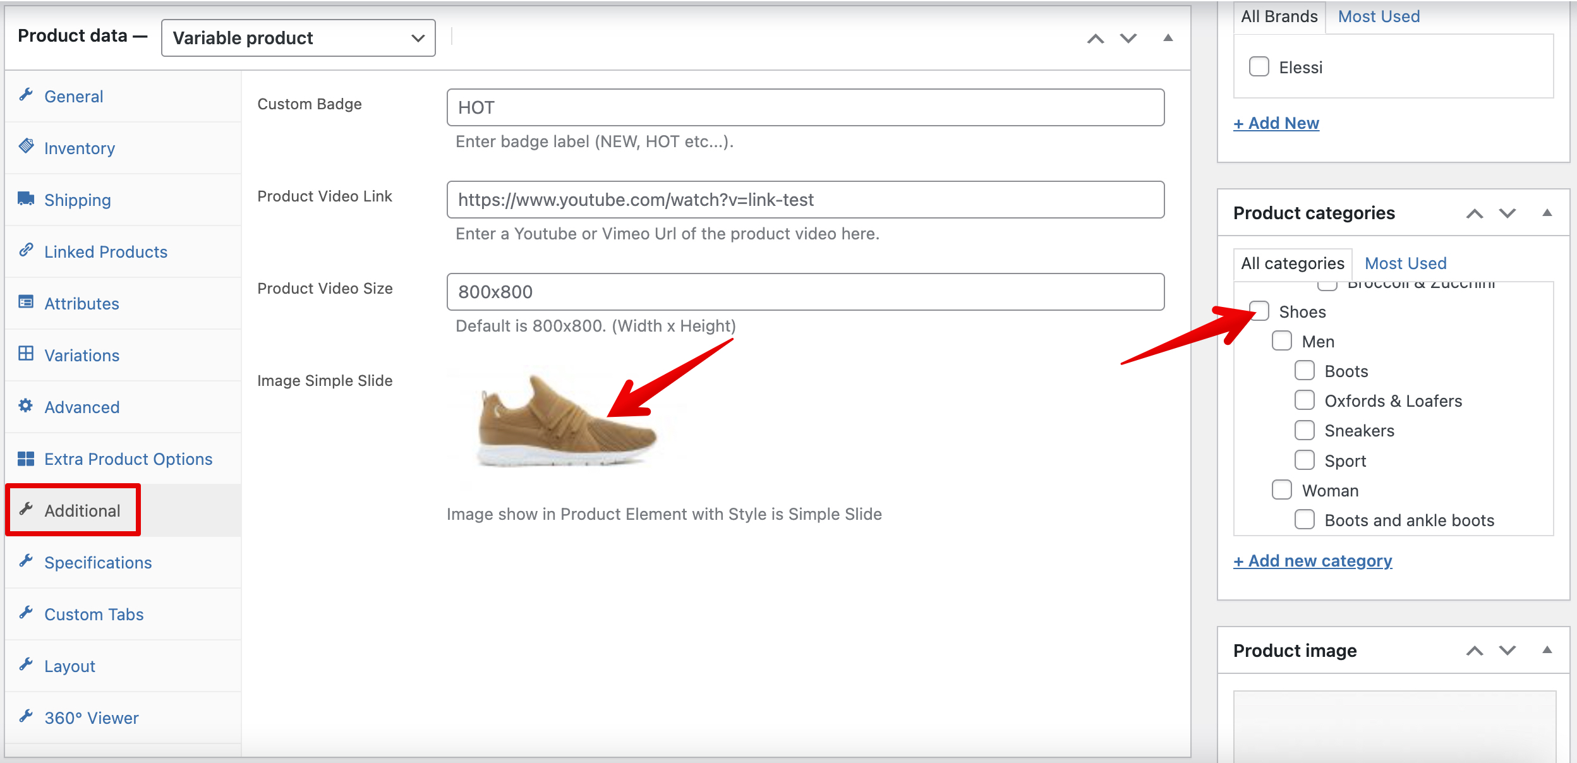Click the Linked Products chain icon
Screen dimensions: 1577x763
26,250
